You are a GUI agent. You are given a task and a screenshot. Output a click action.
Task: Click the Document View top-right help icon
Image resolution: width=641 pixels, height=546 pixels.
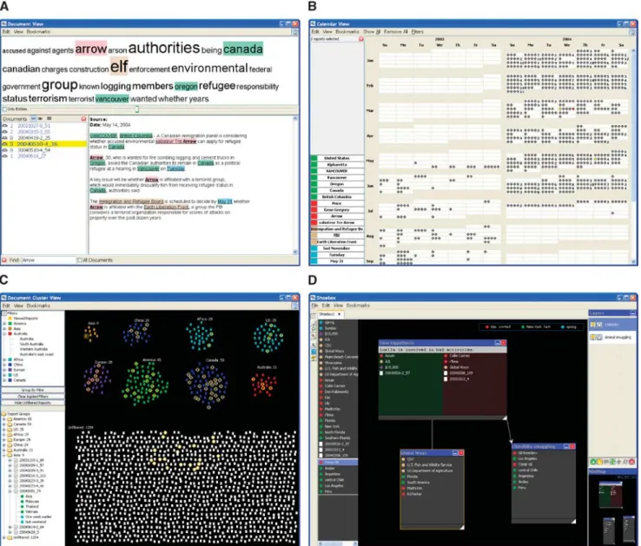coord(294,32)
